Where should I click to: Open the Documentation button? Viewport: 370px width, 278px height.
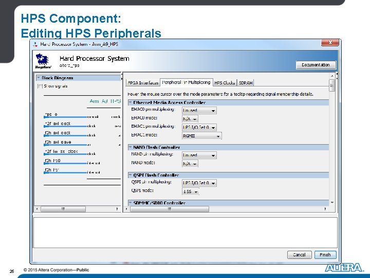coord(316,65)
